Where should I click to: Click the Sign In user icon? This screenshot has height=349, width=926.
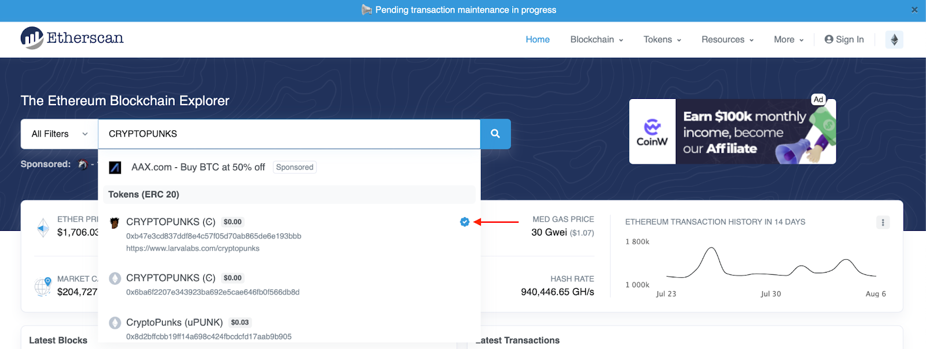tap(829, 39)
